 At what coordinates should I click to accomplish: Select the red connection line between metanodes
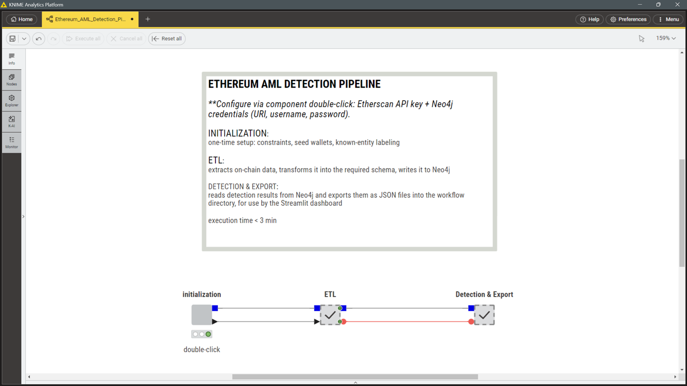click(407, 322)
